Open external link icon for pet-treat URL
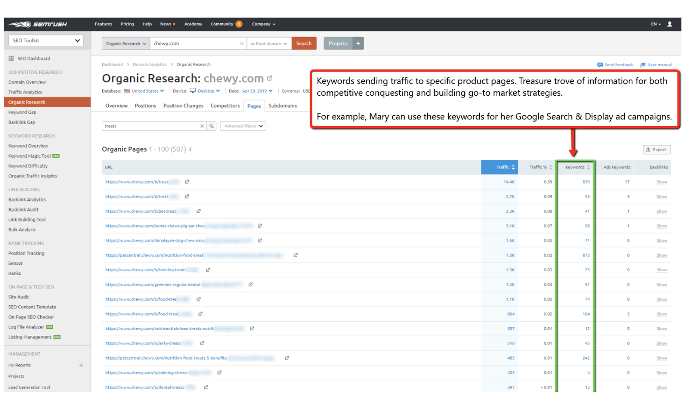The image size is (699, 398). 198,211
